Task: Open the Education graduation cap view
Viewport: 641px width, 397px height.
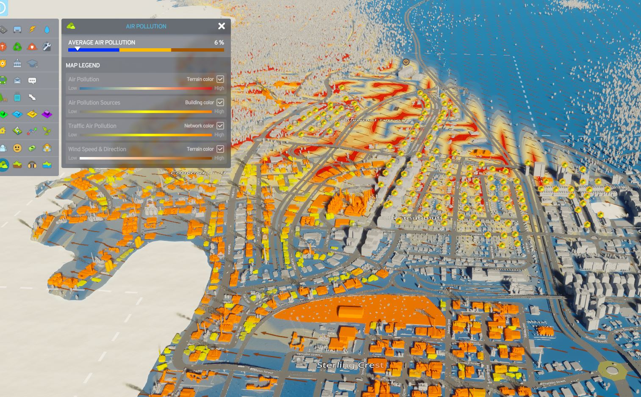Action: click(x=32, y=63)
